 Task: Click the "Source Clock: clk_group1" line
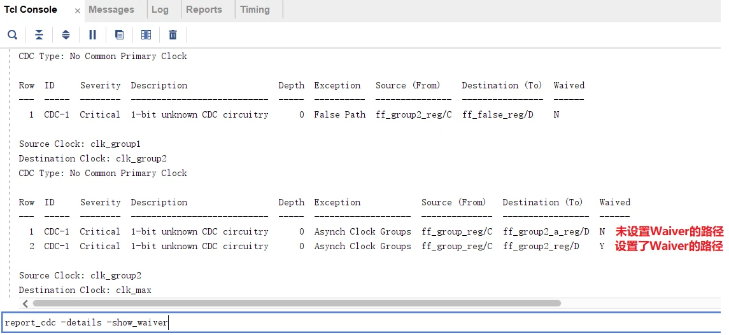pyautogui.click(x=80, y=144)
